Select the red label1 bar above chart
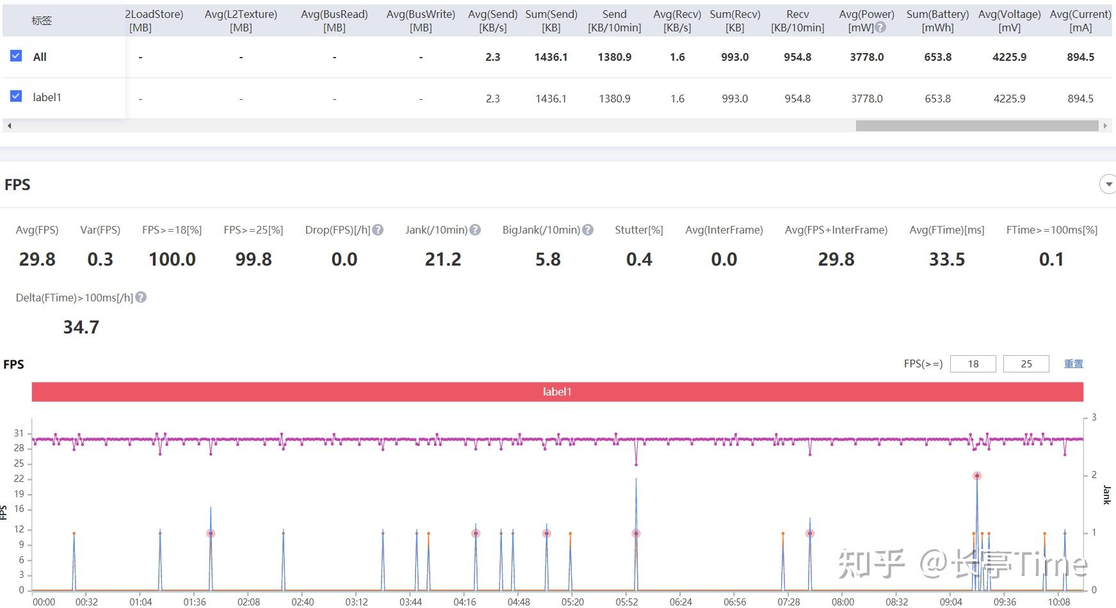The width and height of the screenshot is (1116, 608). click(557, 392)
